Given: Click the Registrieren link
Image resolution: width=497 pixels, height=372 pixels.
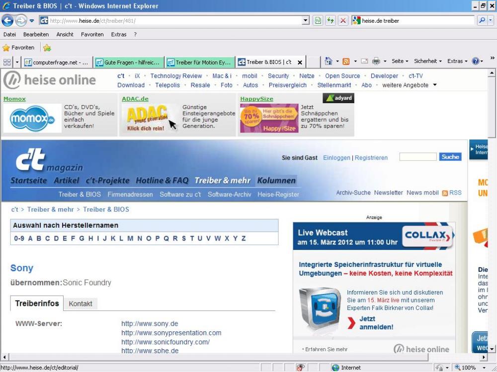Looking at the screenshot, I should click(x=371, y=158).
